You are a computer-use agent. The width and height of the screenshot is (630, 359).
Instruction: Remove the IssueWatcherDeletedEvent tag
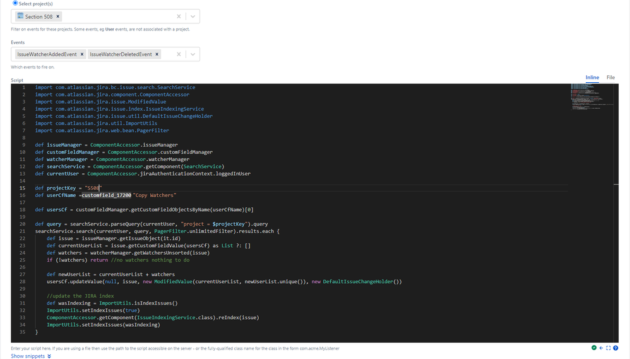point(157,54)
